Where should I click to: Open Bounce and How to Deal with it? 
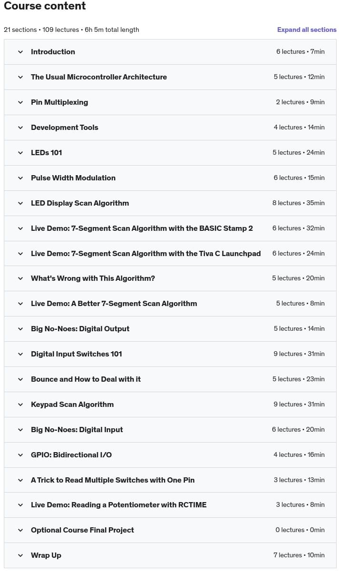pos(170,379)
